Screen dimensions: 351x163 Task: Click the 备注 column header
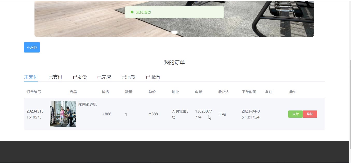(269, 92)
